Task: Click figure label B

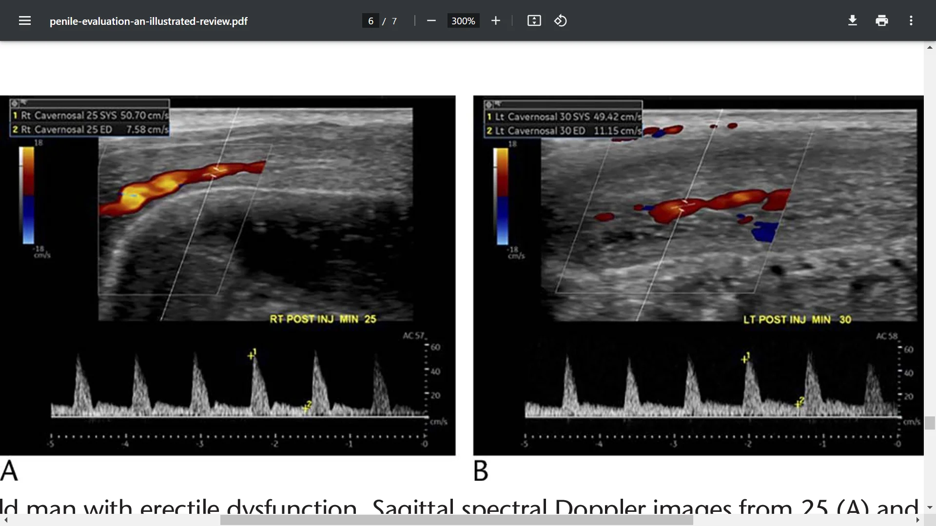Action: (x=481, y=470)
